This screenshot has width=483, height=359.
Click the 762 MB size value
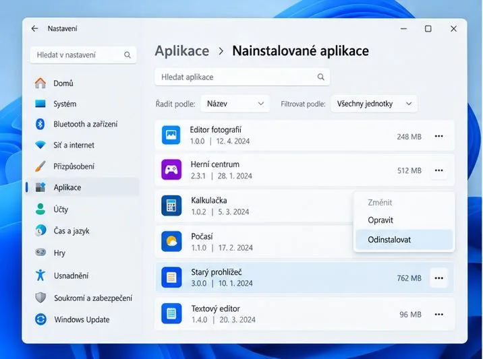(409, 278)
